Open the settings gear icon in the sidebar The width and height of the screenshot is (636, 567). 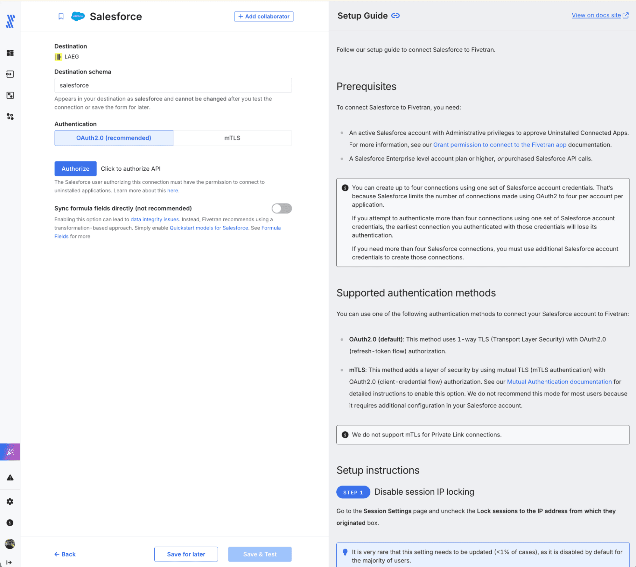point(10,501)
